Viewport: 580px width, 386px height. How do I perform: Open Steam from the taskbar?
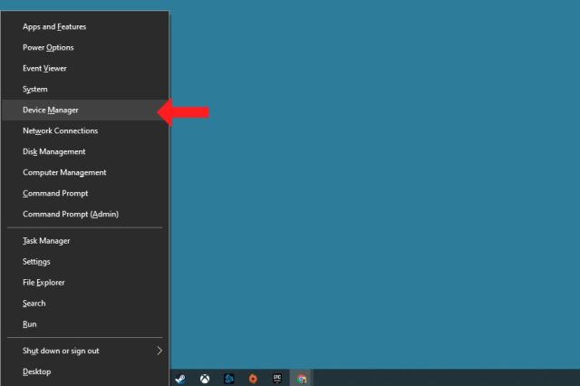pos(180,379)
